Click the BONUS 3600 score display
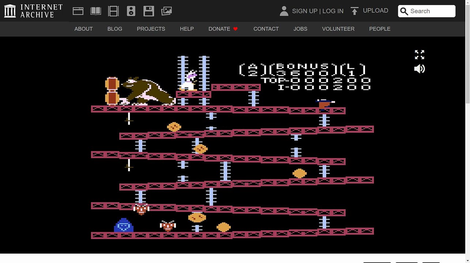The width and height of the screenshot is (470, 263). (302, 69)
